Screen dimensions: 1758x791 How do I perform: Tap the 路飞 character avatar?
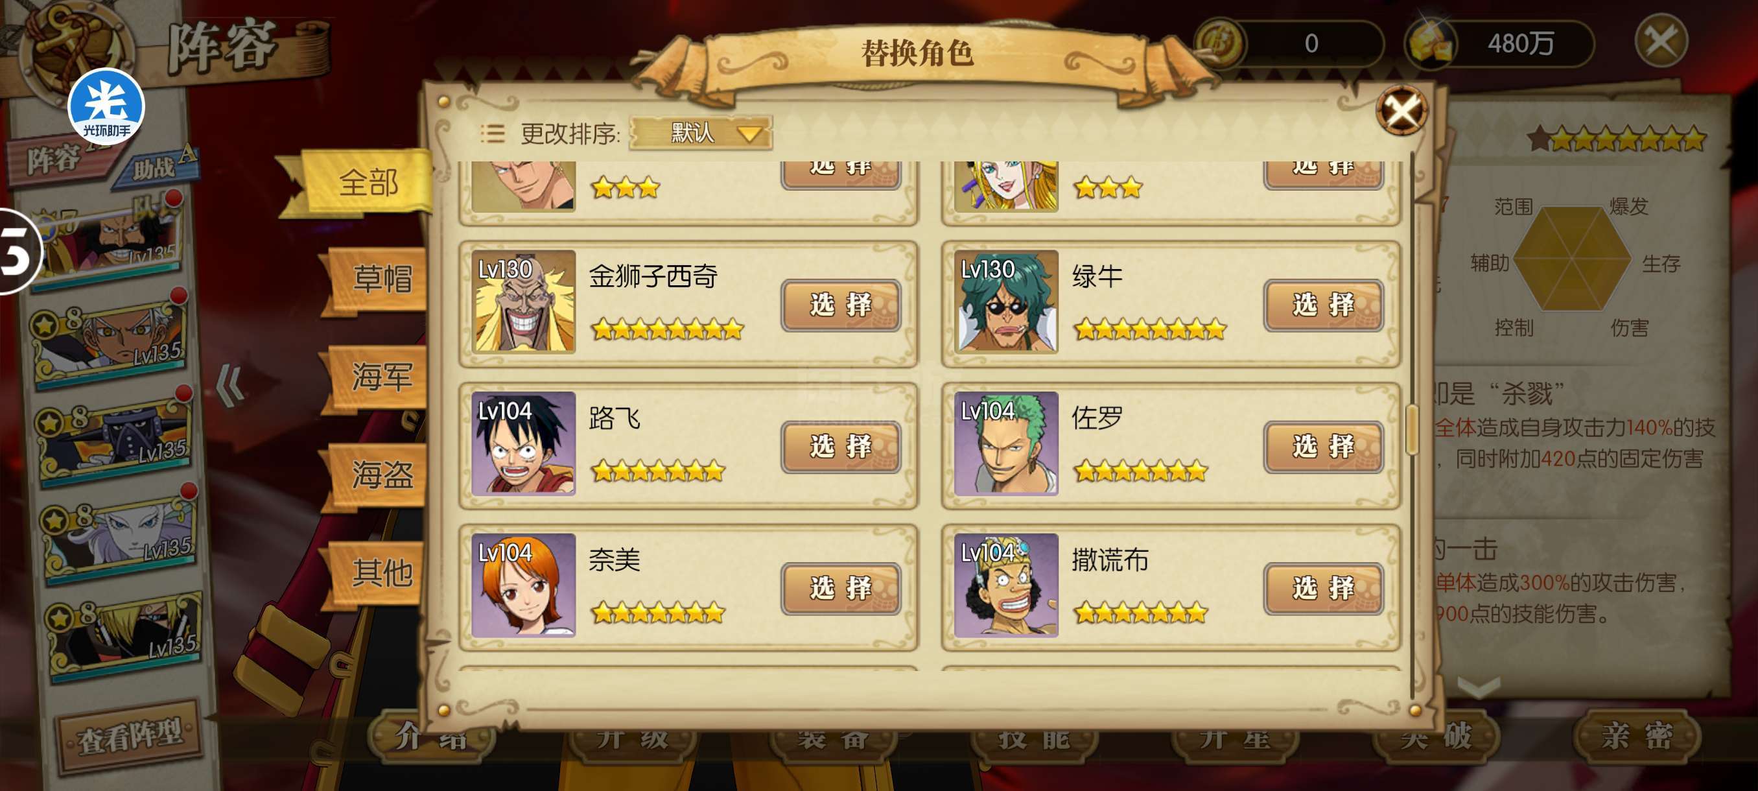[x=523, y=443]
